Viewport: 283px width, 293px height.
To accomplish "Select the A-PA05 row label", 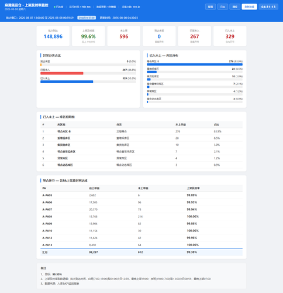I will pos(47,195).
